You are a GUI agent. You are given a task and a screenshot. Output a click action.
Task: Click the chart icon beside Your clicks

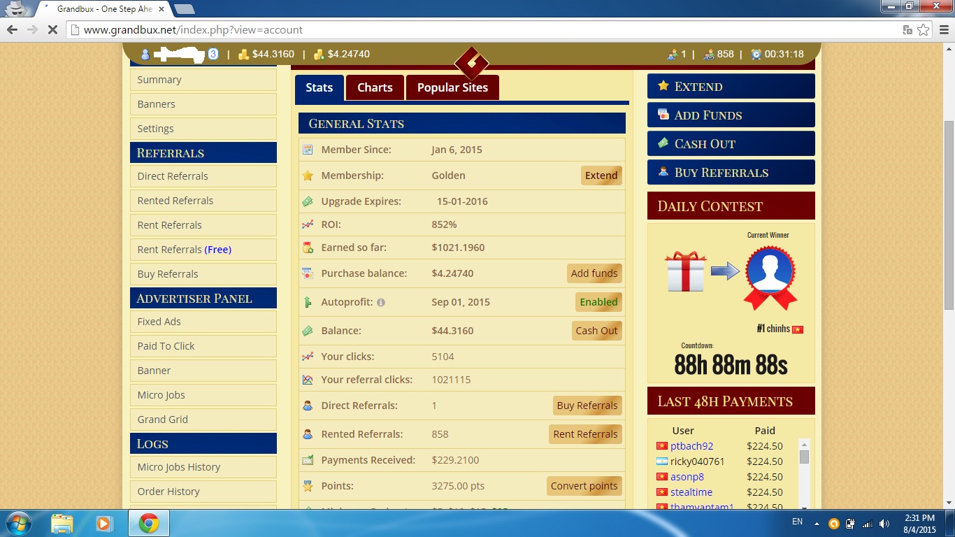pos(308,357)
